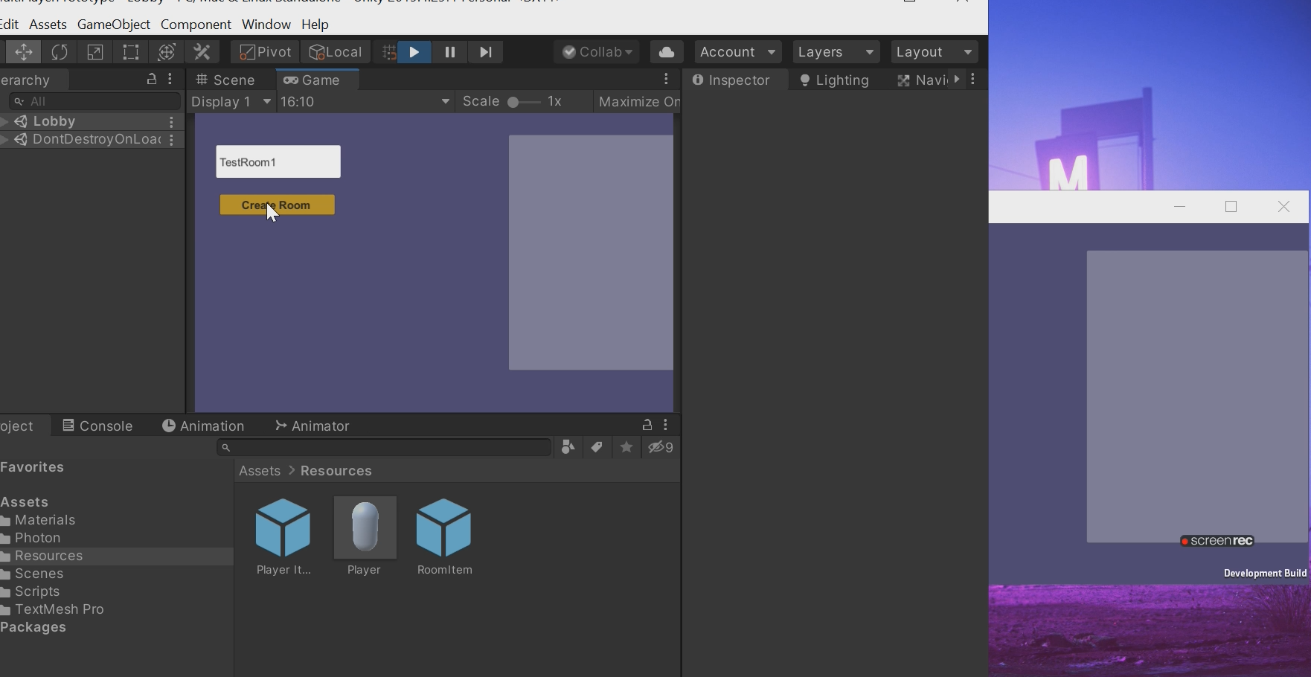Open Display 1 dropdown
This screenshot has height=677, width=1311.
pos(231,102)
